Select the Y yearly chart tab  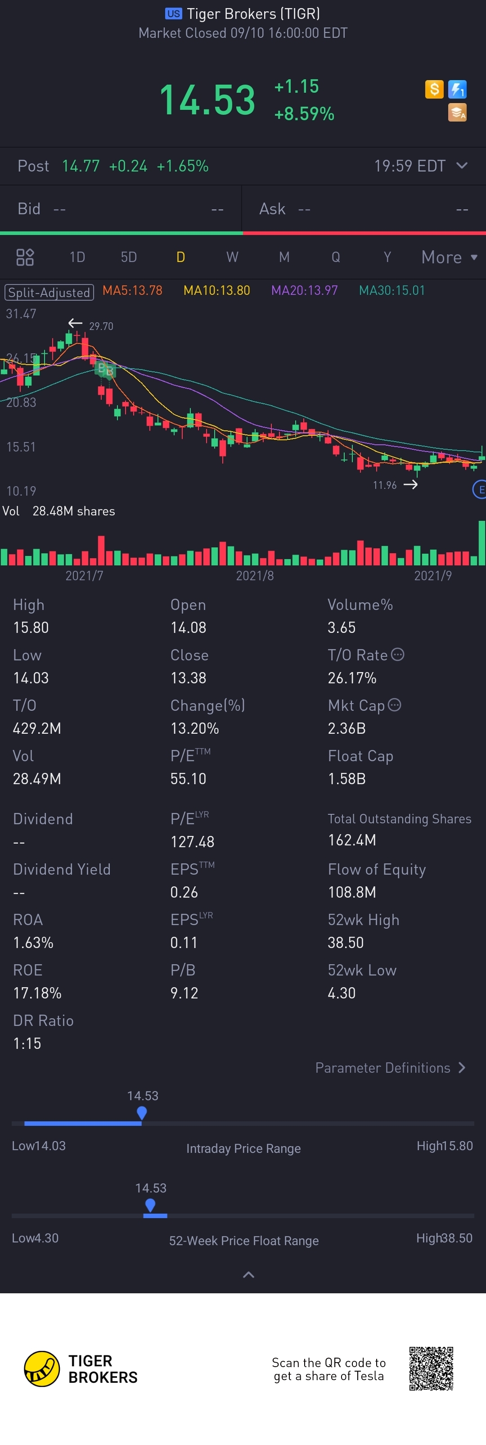coord(387,257)
